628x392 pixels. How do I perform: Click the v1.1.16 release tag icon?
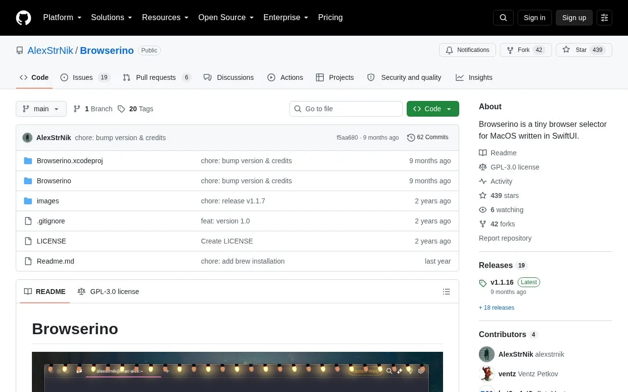(483, 283)
